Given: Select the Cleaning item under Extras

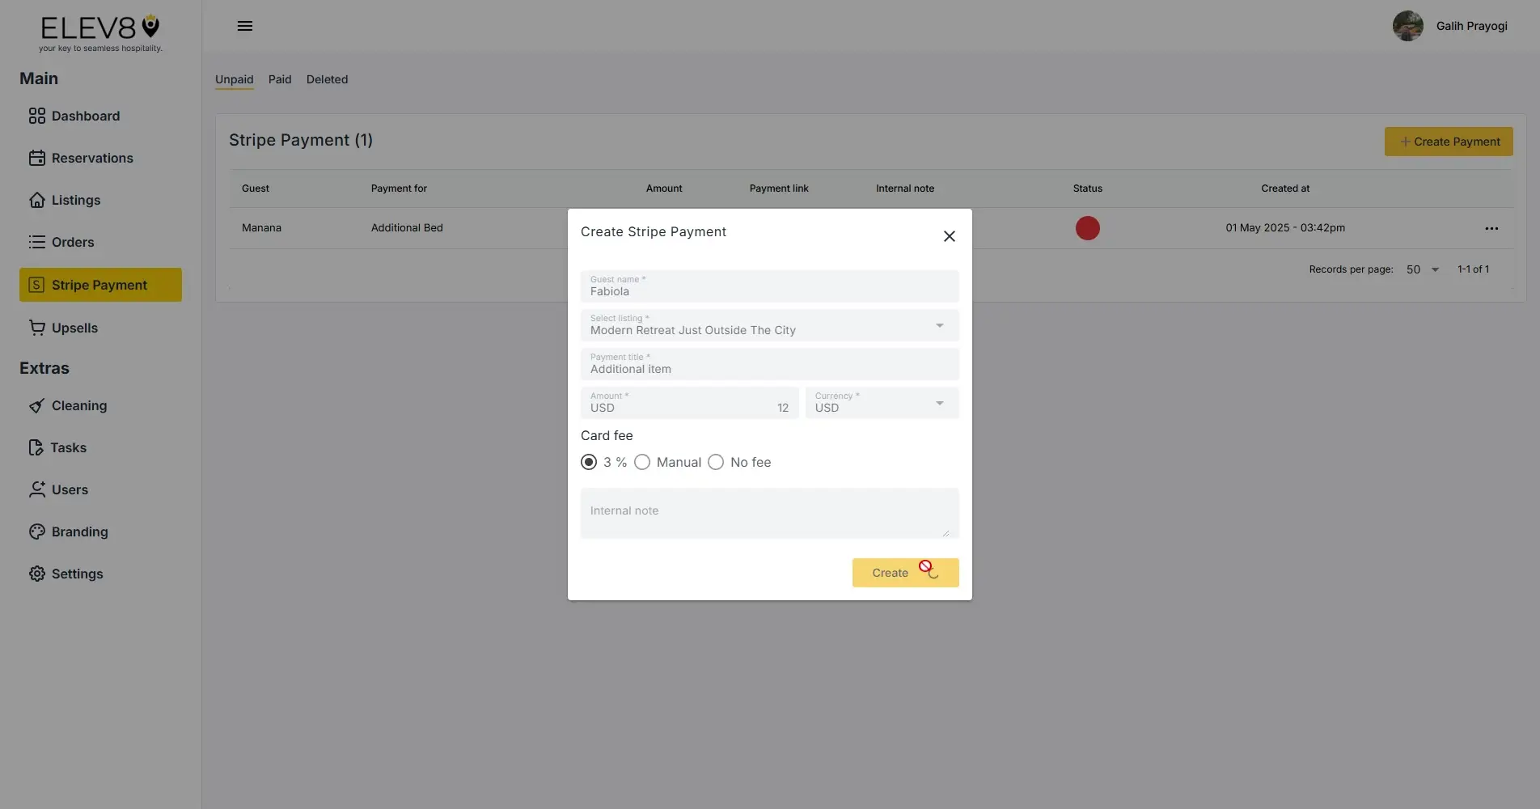Looking at the screenshot, I should (x=78, y=405).
